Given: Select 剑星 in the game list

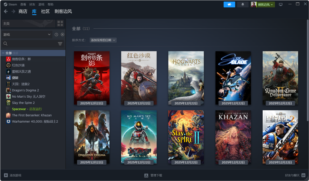Looking at the screenshot, I should (15, 78).
